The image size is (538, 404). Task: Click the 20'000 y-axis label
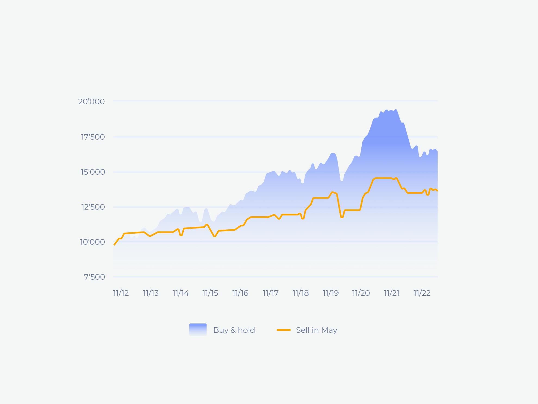click(91, 101)
